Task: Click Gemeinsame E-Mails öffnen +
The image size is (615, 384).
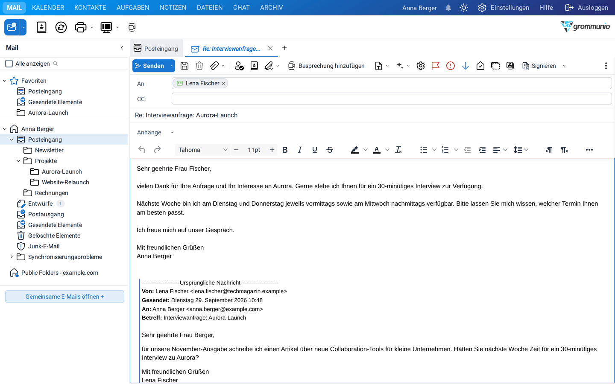Action: (x=64, y=297)
